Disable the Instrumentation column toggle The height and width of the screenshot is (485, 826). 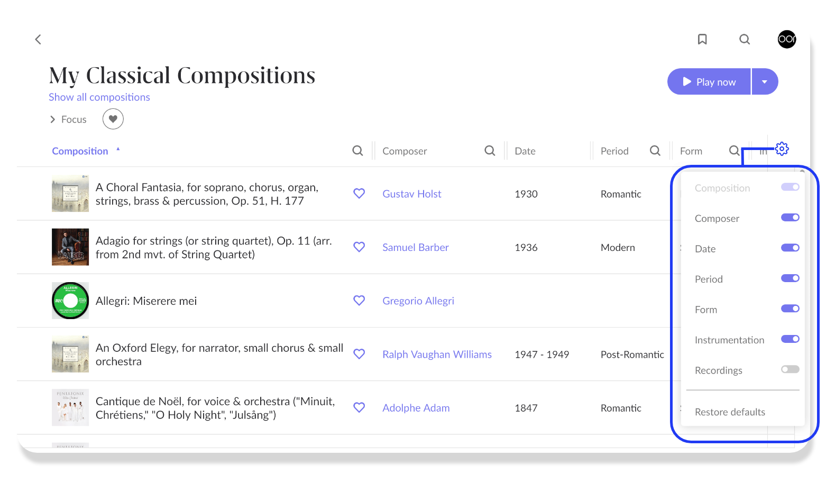pos(790,339)
